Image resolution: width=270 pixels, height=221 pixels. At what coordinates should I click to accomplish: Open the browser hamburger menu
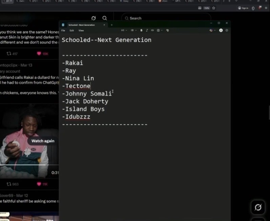[x=266, y=8]
